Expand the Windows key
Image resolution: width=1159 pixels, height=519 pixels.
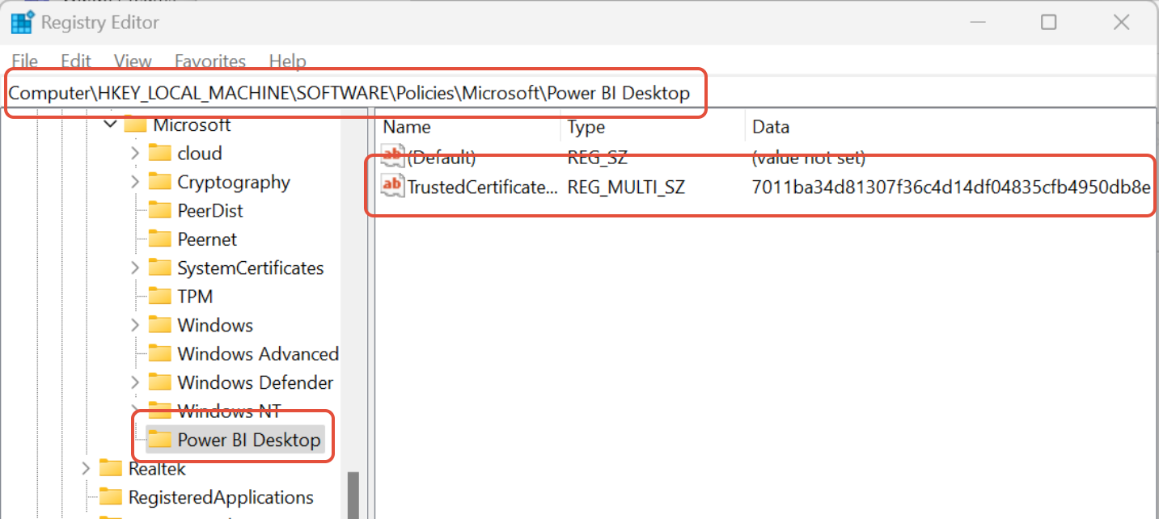[135, 326]
